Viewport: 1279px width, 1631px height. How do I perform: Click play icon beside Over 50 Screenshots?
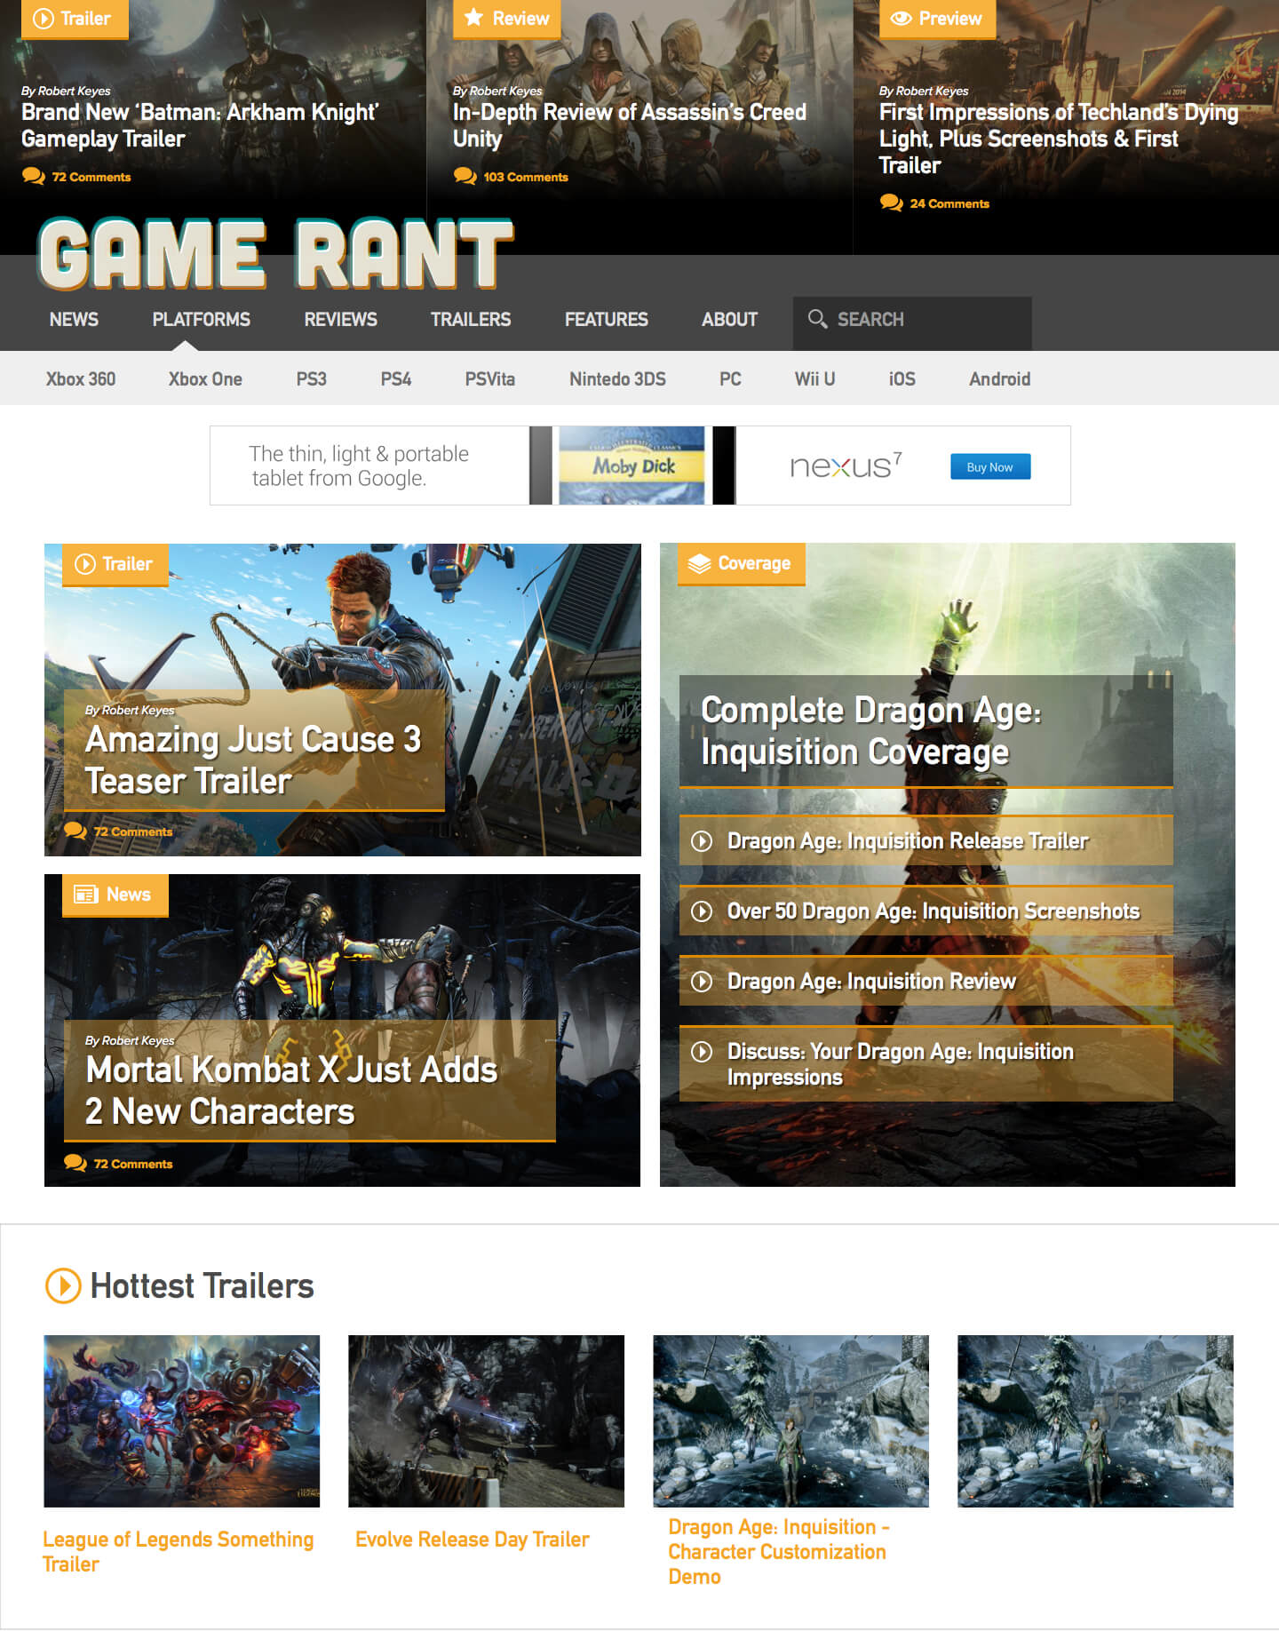click(702, 911)
